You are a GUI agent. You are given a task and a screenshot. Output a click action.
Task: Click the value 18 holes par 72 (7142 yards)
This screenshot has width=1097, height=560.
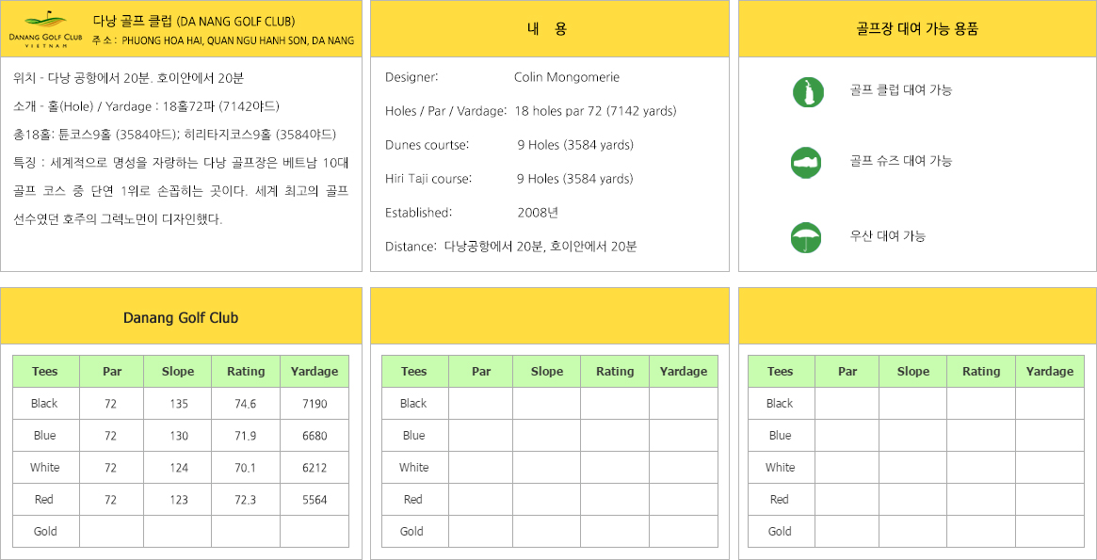pyautogui.click(x=595, y=110)
